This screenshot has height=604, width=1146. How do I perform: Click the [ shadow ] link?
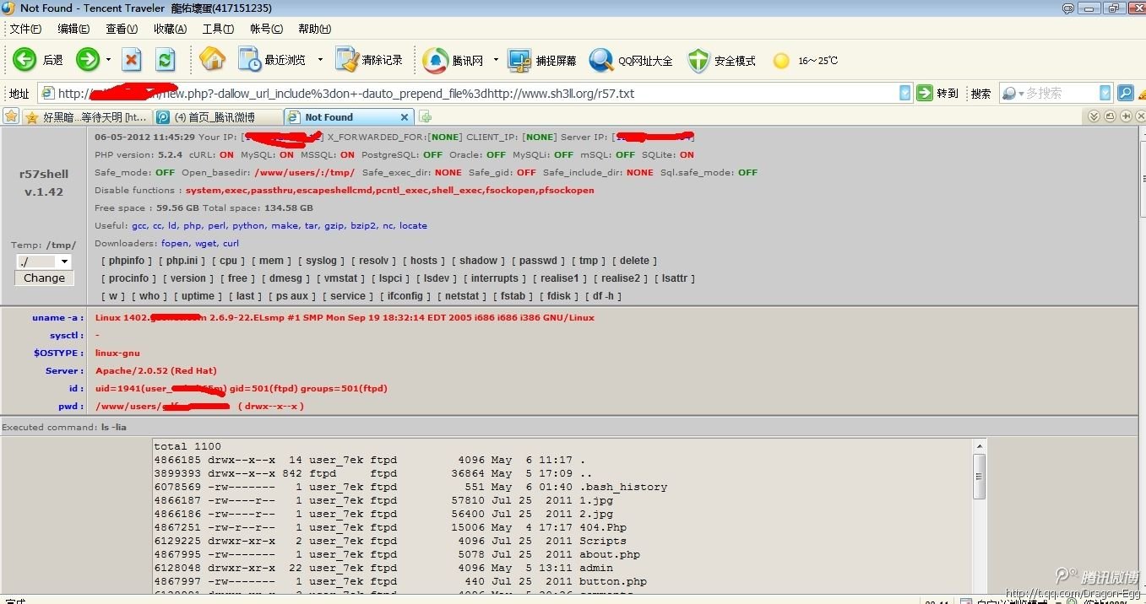[479, 261]
